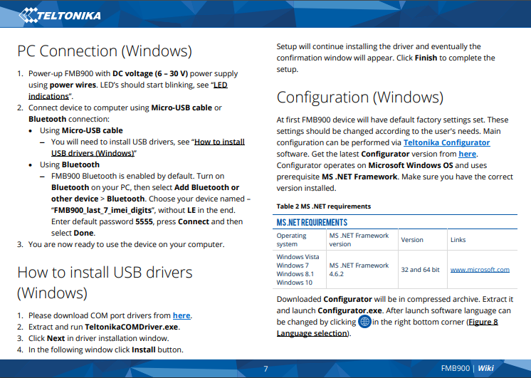
Task: Select the "MS .NET REQUIREMENTS" table title
Action: (312, 223)
